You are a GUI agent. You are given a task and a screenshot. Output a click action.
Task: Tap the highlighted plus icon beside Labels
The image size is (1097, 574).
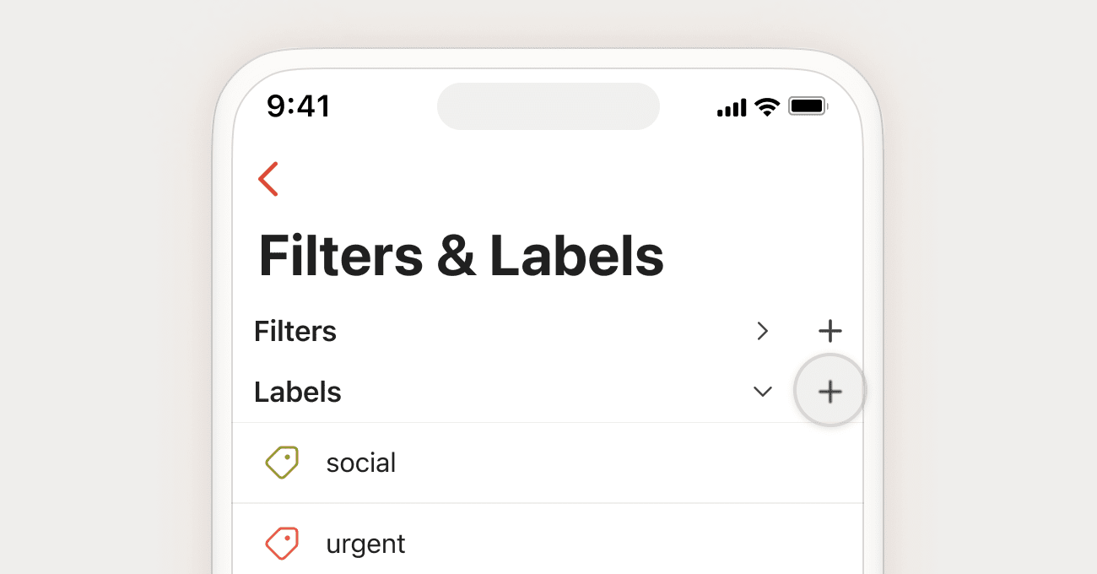point(830,391)
